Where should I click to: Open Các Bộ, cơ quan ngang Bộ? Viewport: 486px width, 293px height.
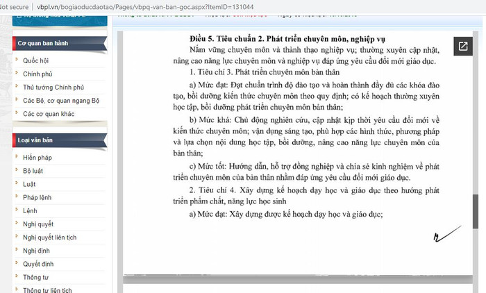point(62,100)
